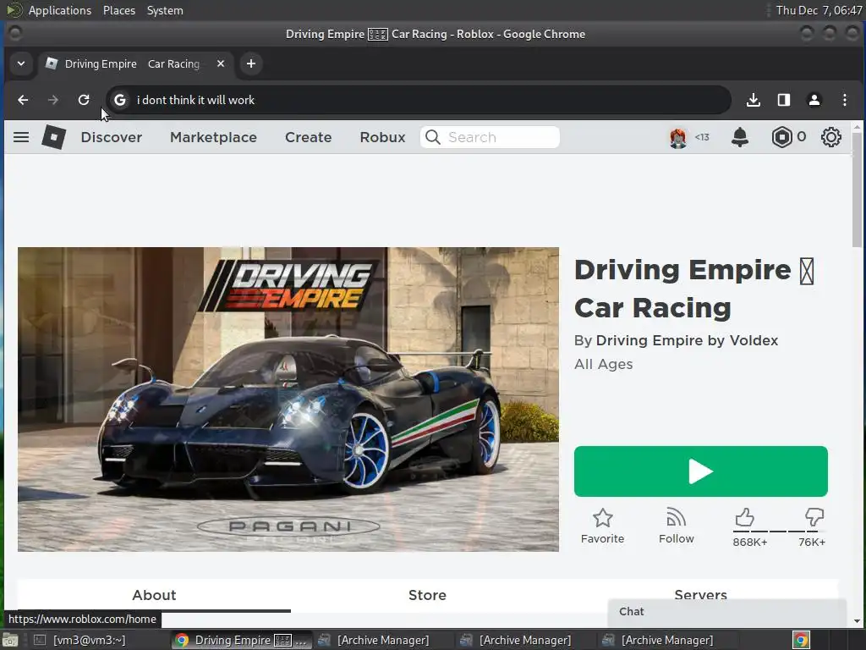Close the Driving Empire tab
This screenshot has height=650, width=866.
221,63
